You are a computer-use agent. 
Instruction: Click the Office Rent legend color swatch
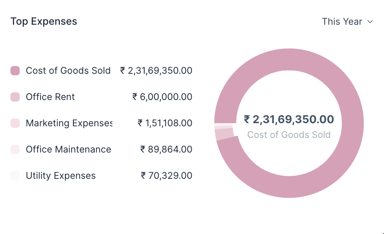[15, 97]
